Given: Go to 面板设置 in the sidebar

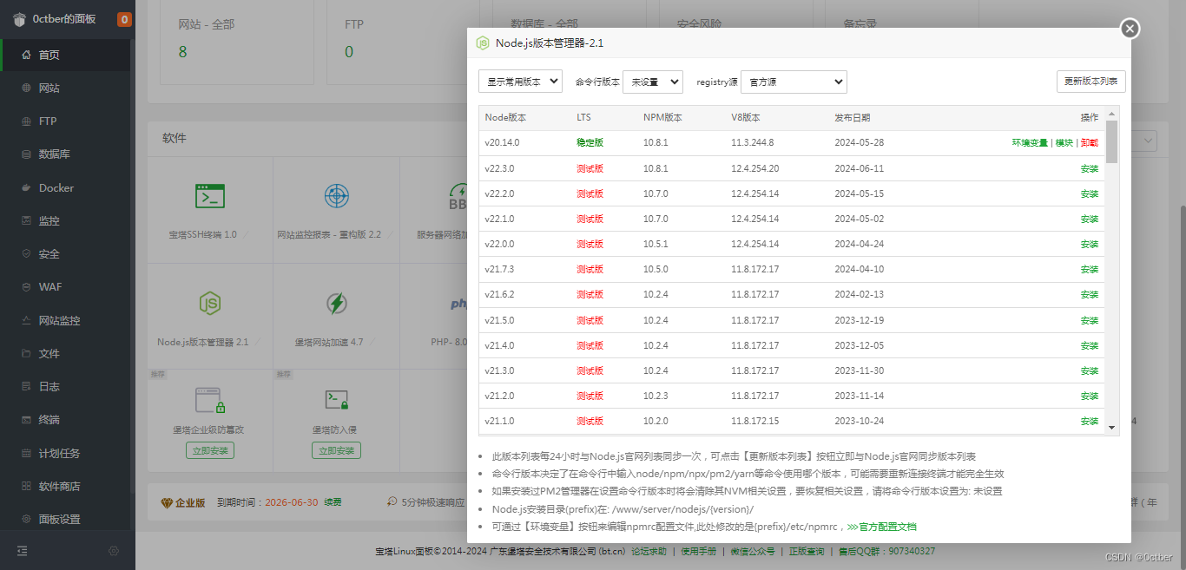Looking at the screenshot, I should [60, 520].
